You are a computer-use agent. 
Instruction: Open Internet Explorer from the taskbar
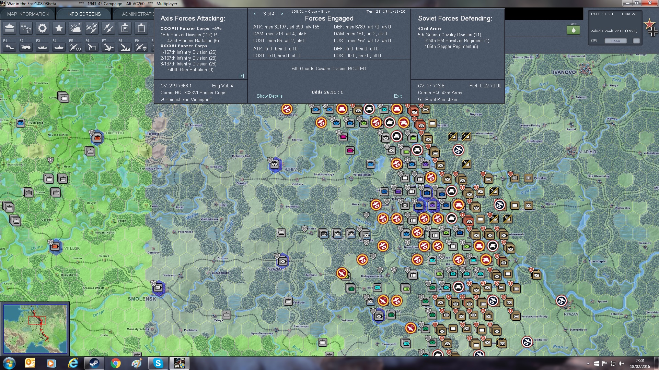[x=73, y=363]
